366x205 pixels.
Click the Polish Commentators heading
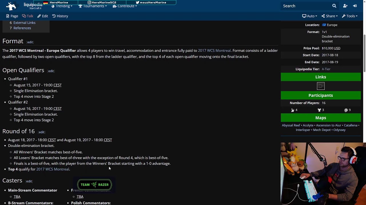pos(91,203)
